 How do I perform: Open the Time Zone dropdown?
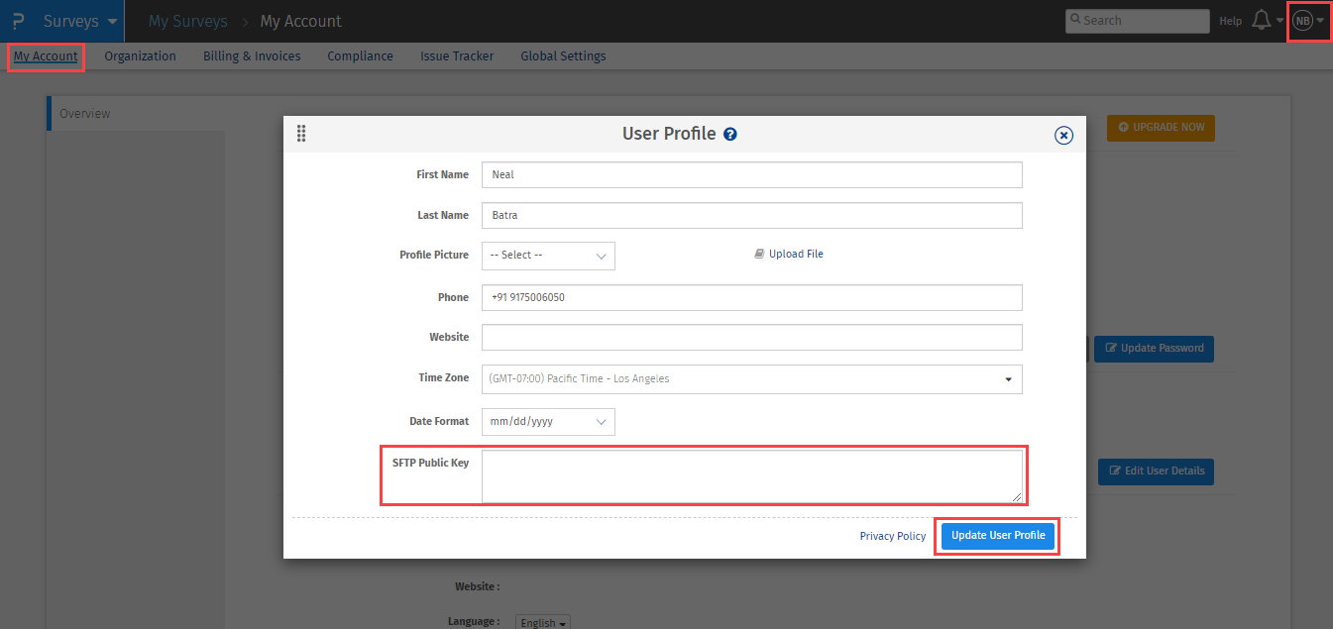tap(751, 378)
